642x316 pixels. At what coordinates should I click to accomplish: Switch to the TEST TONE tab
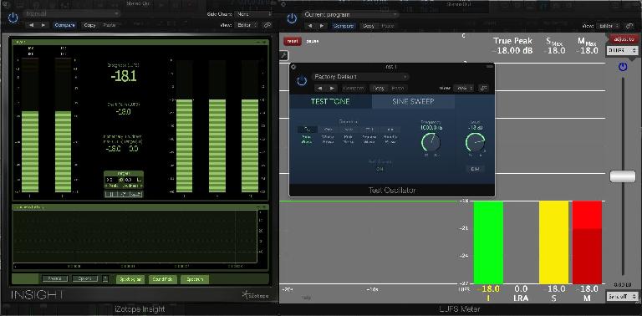click(330, 101)
